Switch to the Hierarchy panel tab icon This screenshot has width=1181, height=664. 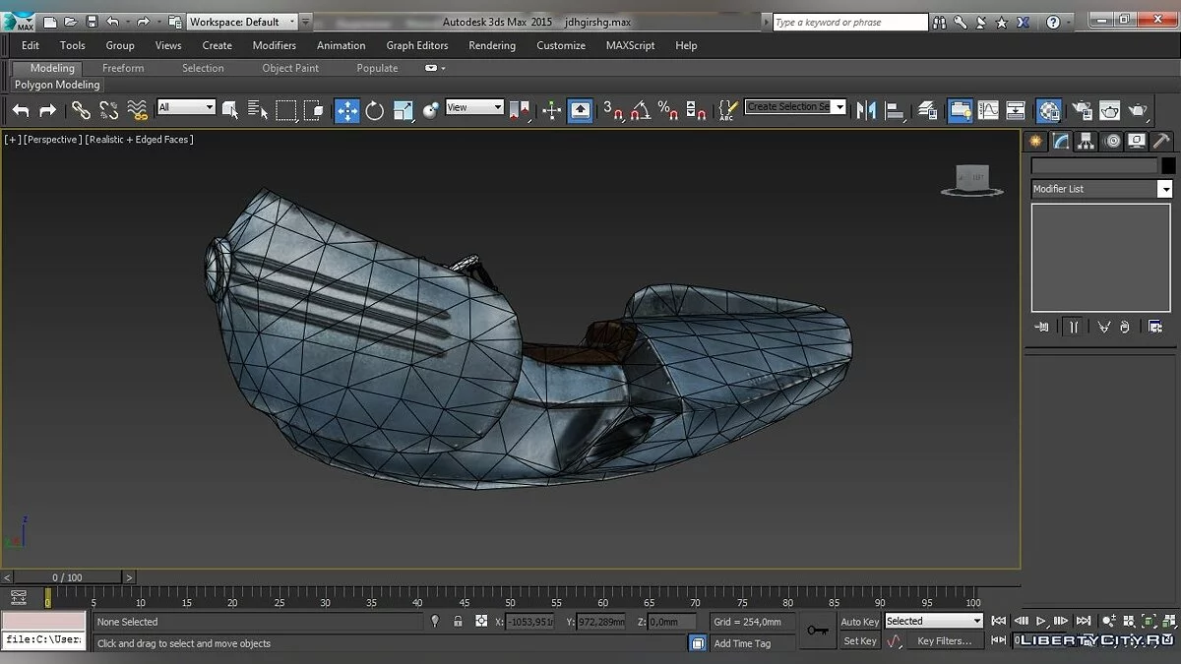pyautogui.click(x=1086, y=141)
